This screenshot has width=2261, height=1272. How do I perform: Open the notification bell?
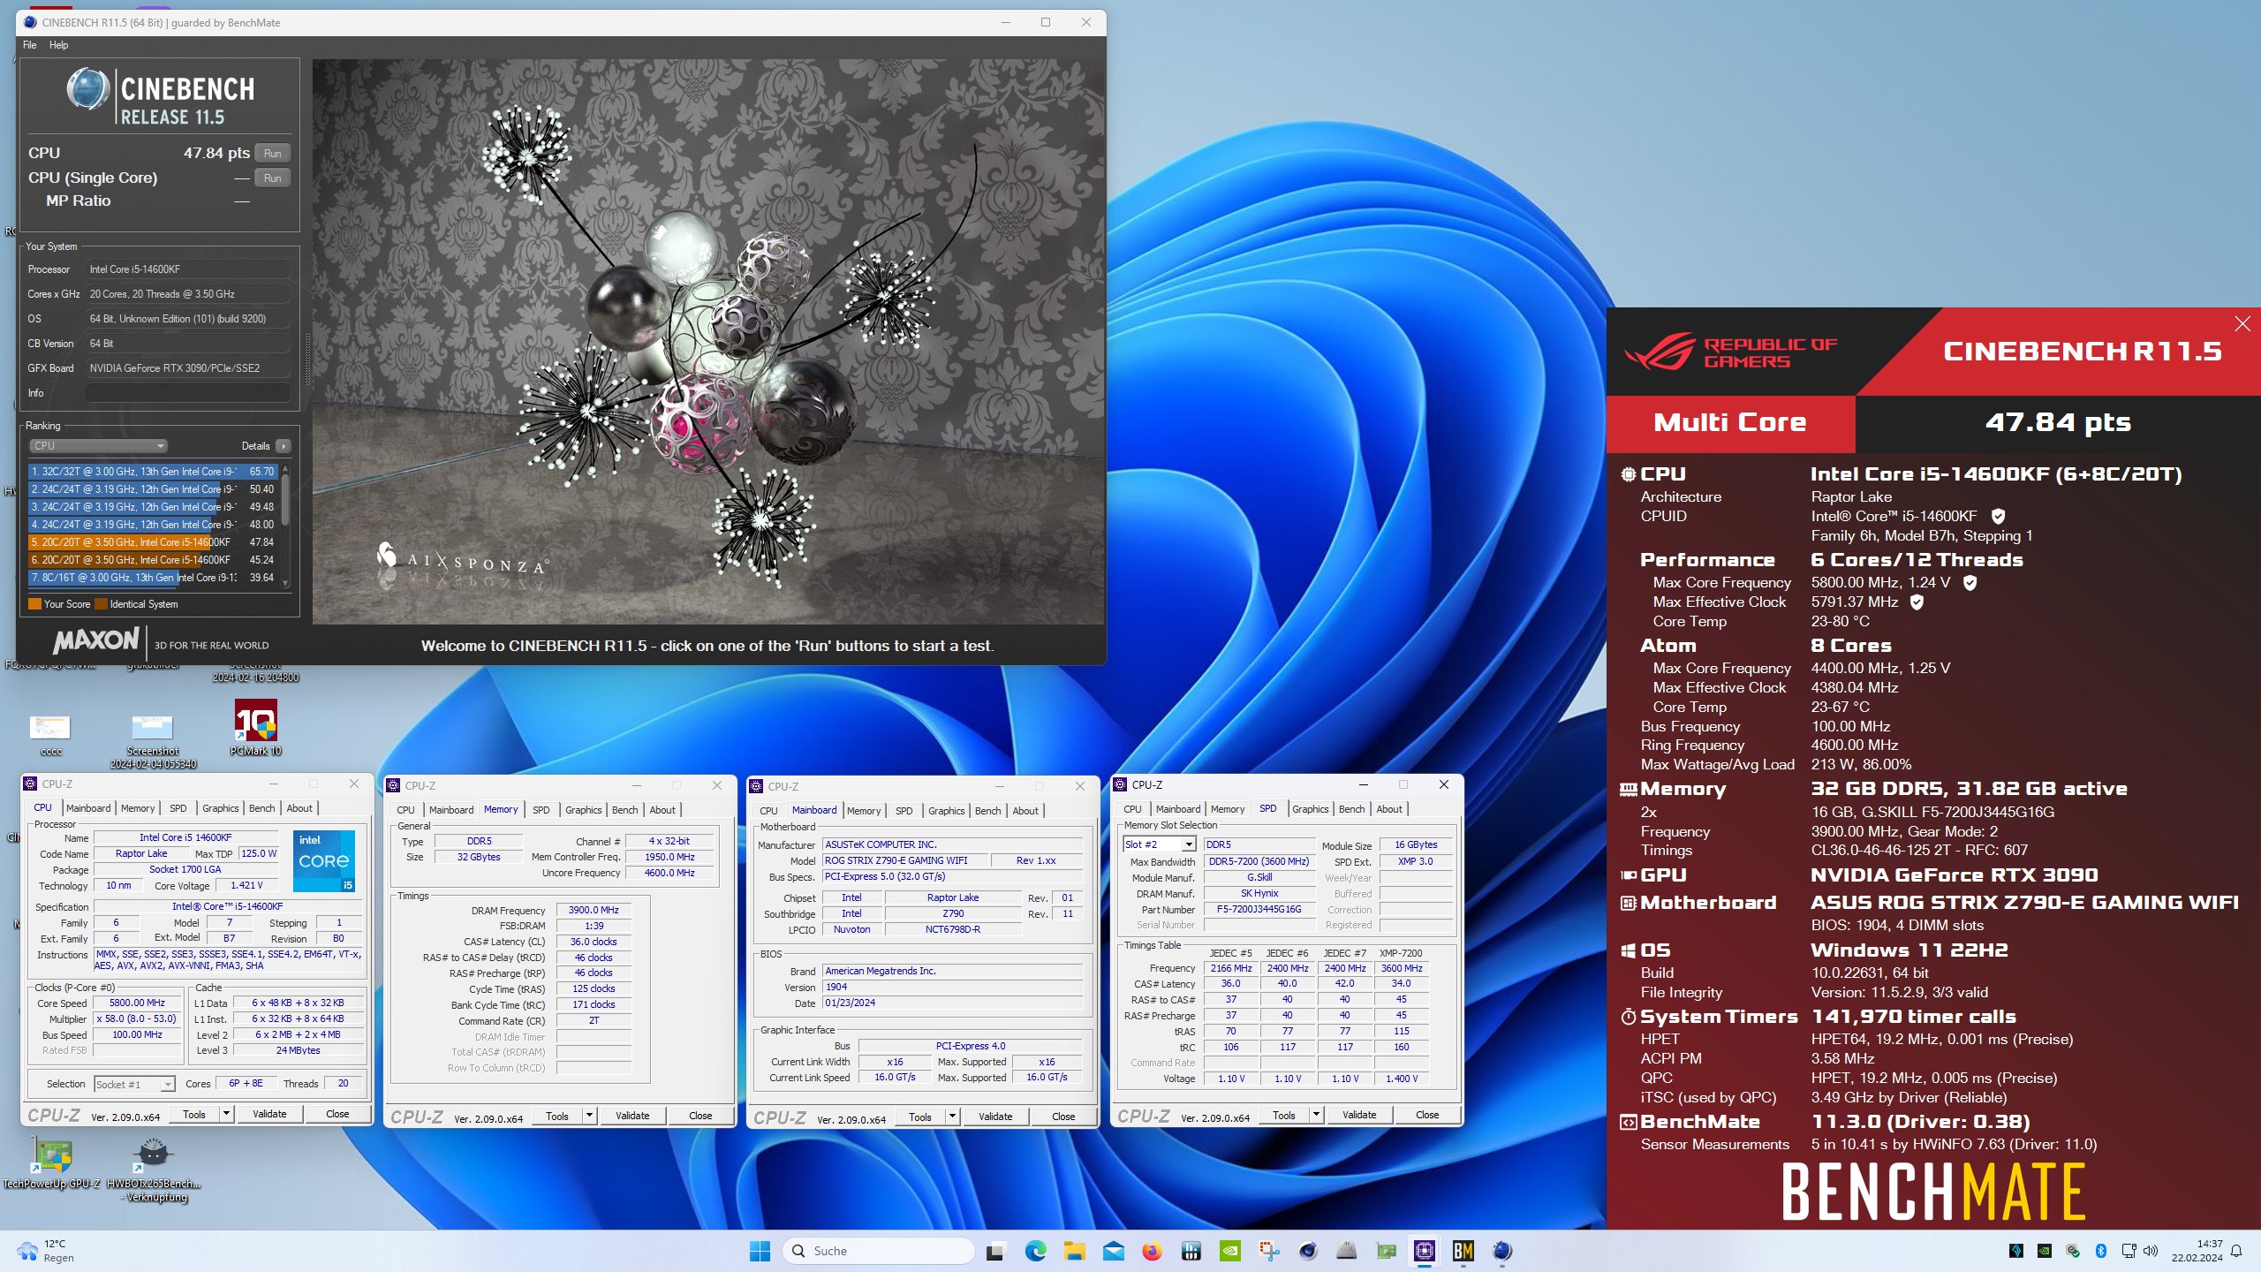[2236, 1251]
